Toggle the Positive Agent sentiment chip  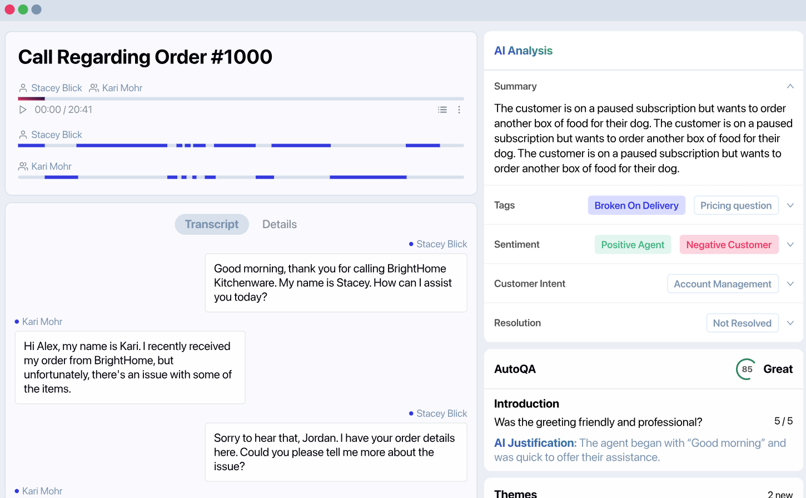coord(633,244)
